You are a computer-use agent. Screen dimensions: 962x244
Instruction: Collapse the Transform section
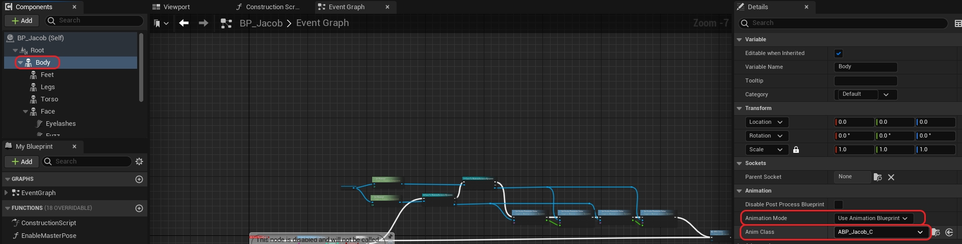(x=740, y=109)
